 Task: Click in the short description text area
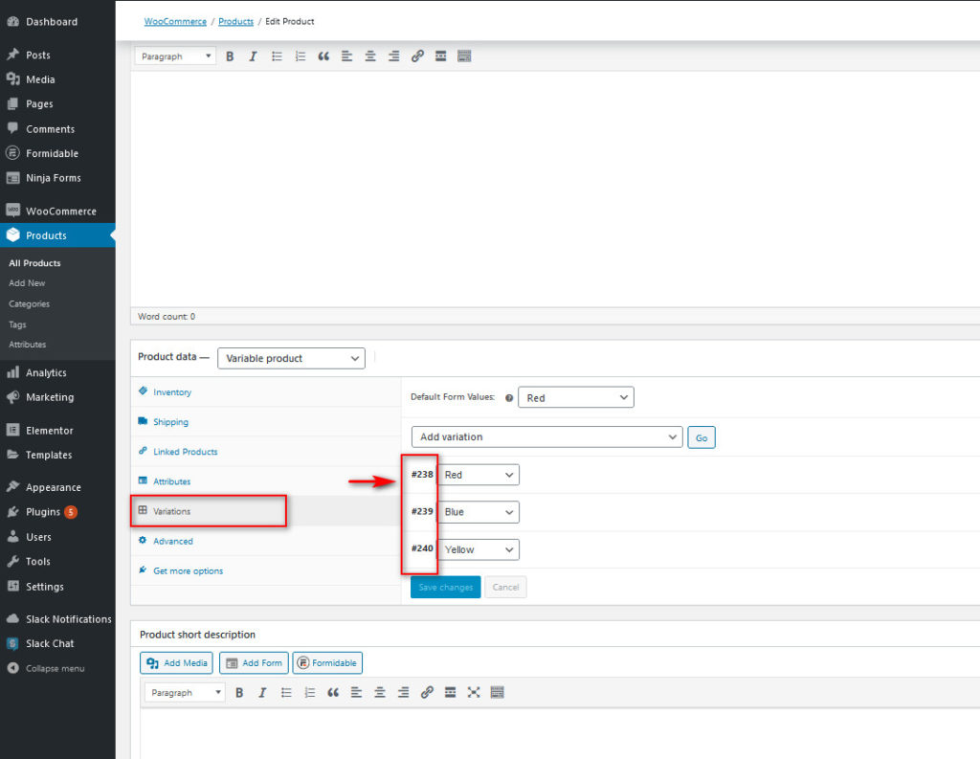point(560,734)
